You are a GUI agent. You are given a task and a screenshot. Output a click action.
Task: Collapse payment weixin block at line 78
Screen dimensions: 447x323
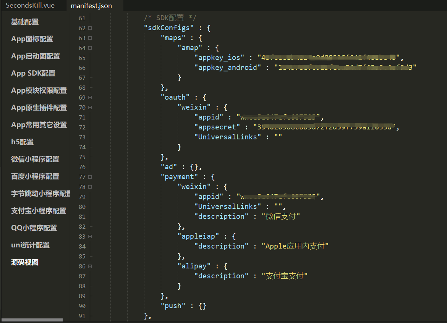[x=90, y=187]
